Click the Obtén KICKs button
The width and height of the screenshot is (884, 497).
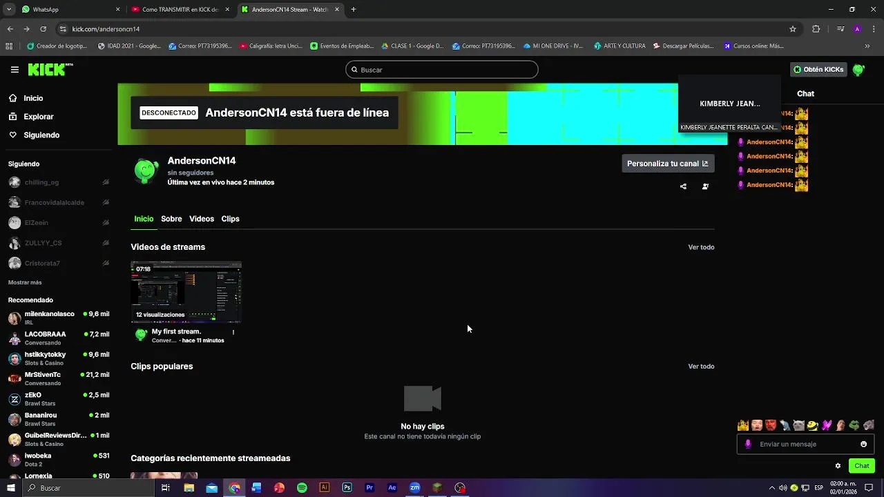(818, 70)
